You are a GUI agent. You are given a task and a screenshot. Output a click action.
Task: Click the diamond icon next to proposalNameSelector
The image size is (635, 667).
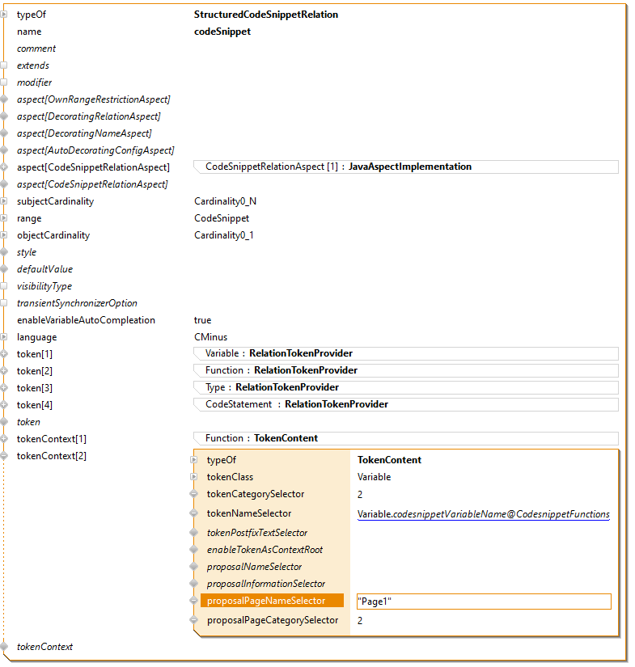pos(194,567)
